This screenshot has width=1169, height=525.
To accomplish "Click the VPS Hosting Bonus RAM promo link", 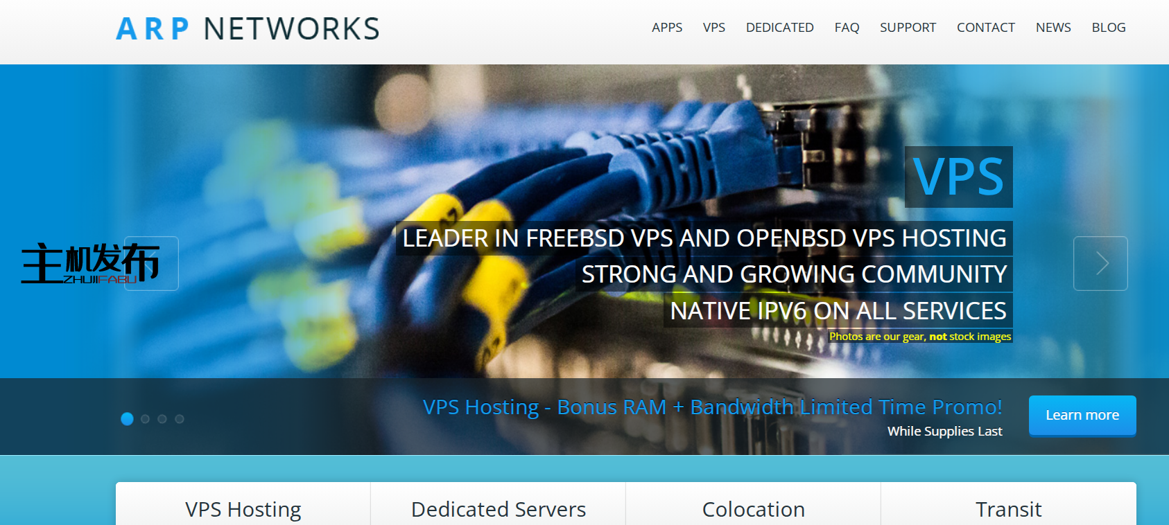I will pyautogui.click(x=712, y=407).
